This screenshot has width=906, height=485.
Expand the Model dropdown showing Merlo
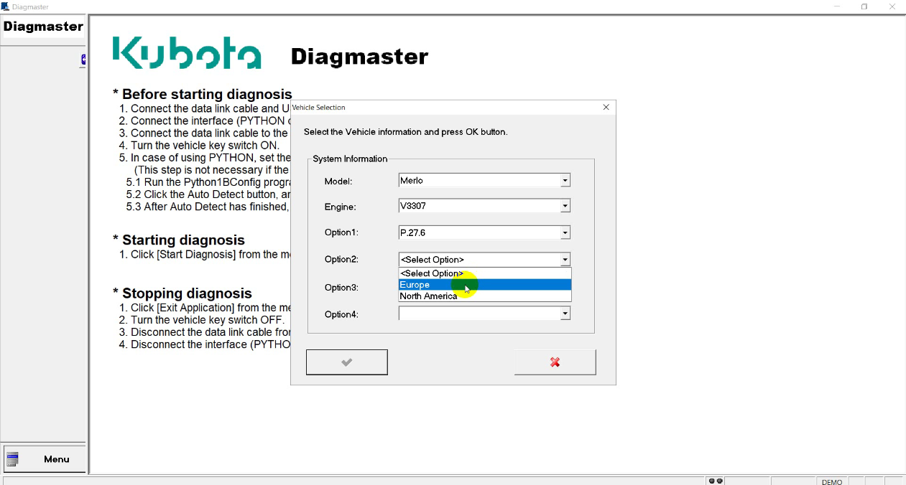pyautogui.click(x=565, y=181)
